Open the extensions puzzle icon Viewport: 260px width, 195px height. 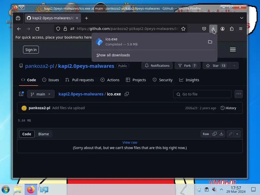[x=232, y=29]
